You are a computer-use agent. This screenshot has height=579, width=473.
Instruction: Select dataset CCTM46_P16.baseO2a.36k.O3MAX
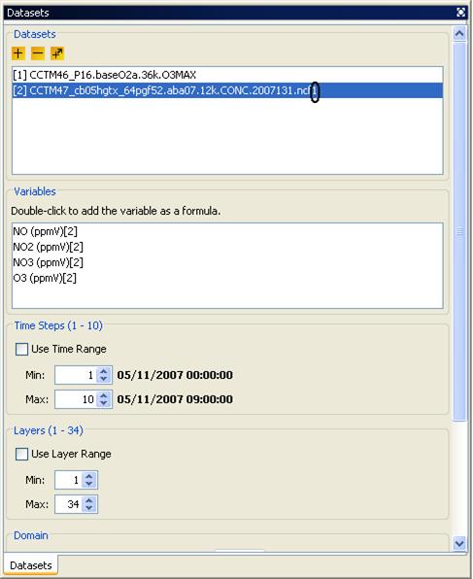[227, 75]
